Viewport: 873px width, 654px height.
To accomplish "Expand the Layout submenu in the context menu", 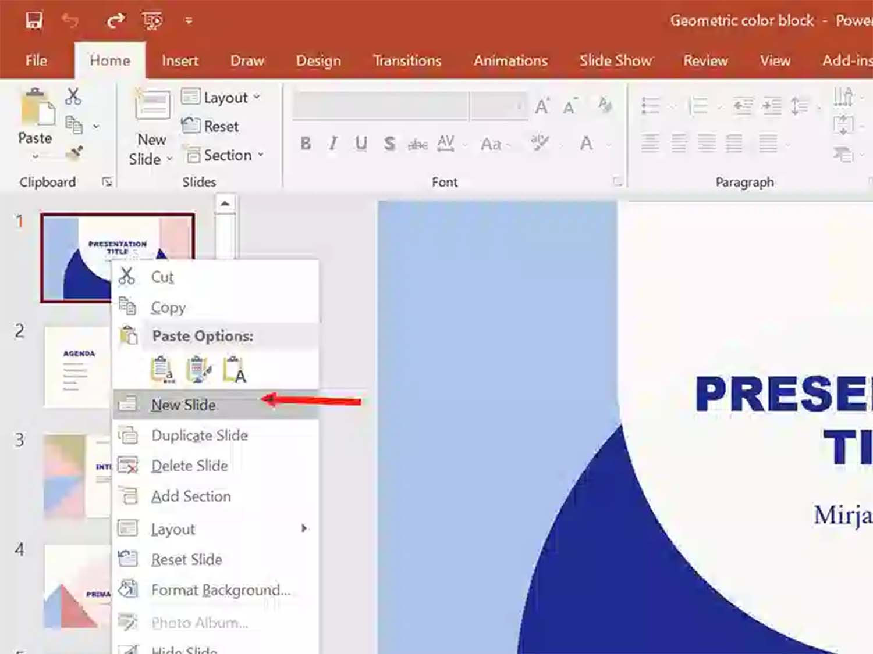I will point(304,528).
